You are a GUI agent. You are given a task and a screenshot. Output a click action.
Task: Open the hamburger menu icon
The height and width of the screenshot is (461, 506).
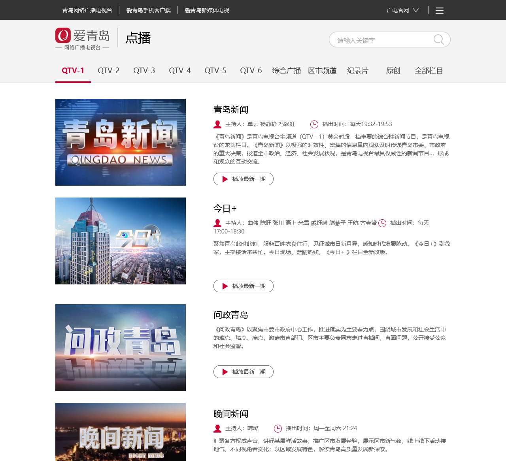(440, 11)
